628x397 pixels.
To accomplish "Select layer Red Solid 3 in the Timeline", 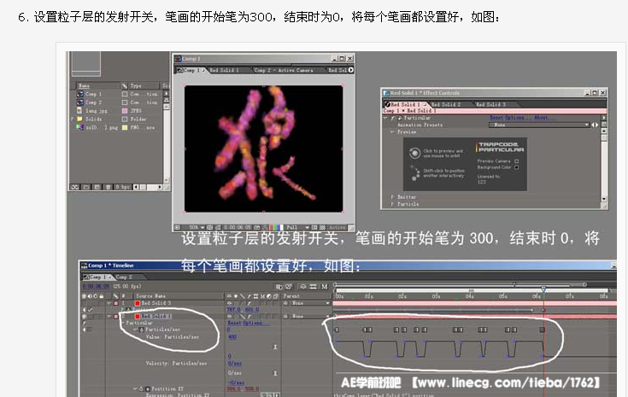I will 156,303.
